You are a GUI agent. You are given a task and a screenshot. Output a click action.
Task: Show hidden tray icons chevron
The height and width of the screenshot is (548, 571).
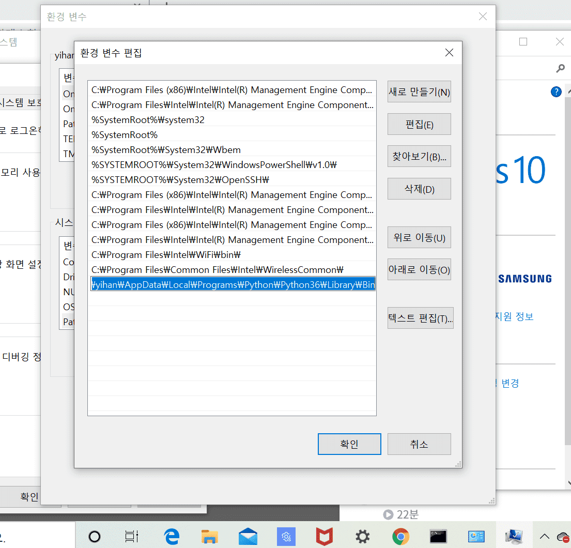545,536
